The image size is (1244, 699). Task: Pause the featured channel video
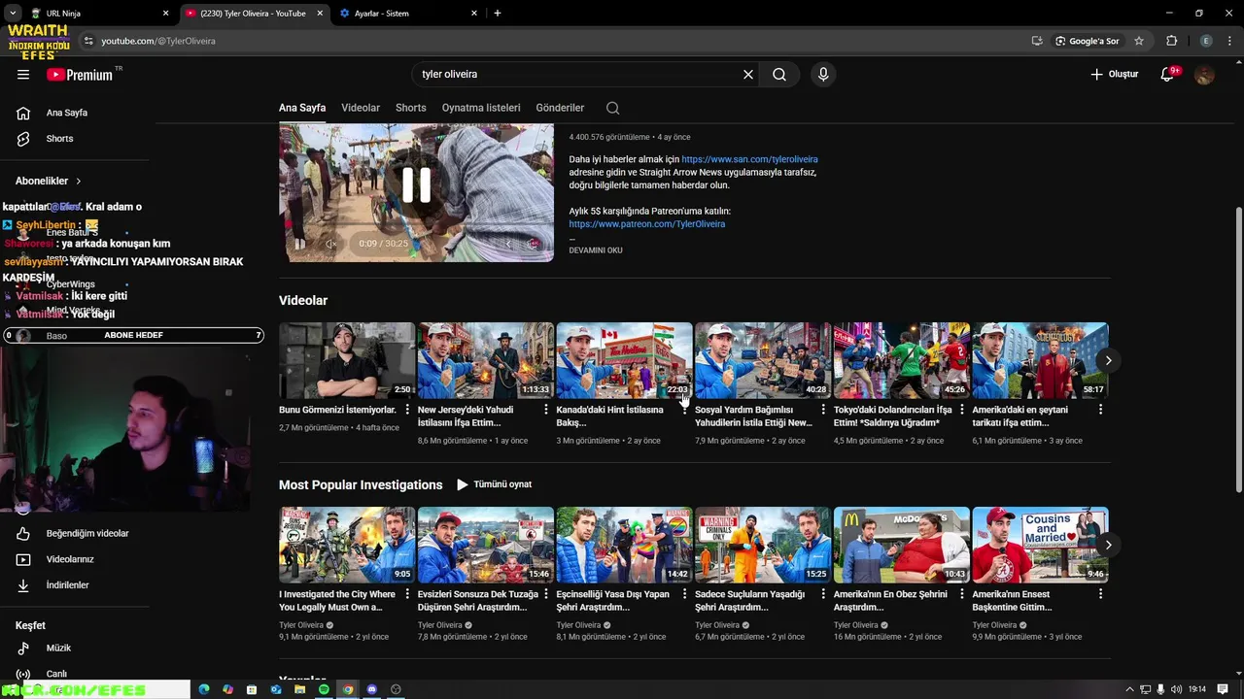(416, 184)
